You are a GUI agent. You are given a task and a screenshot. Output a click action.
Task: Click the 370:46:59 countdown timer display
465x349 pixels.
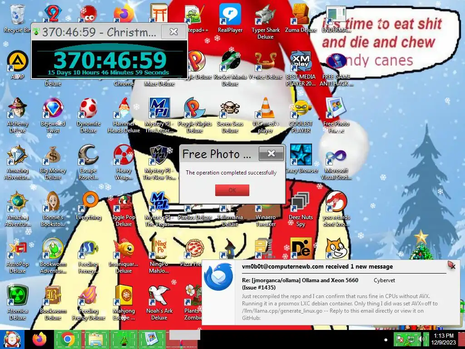pos(110,60)
